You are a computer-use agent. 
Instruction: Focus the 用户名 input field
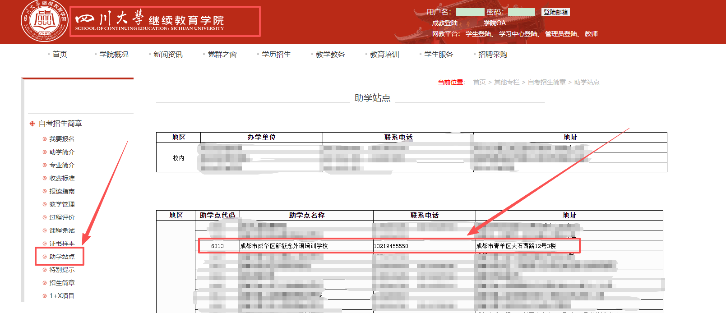pos(470,12)
